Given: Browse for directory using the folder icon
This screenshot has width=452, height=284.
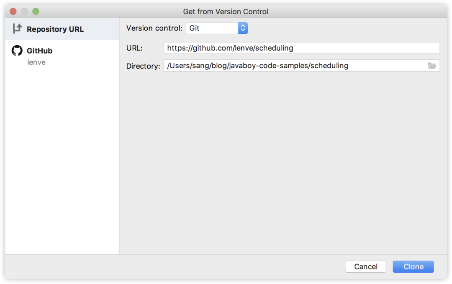Looking at the screenshot, I should point(432,66).
